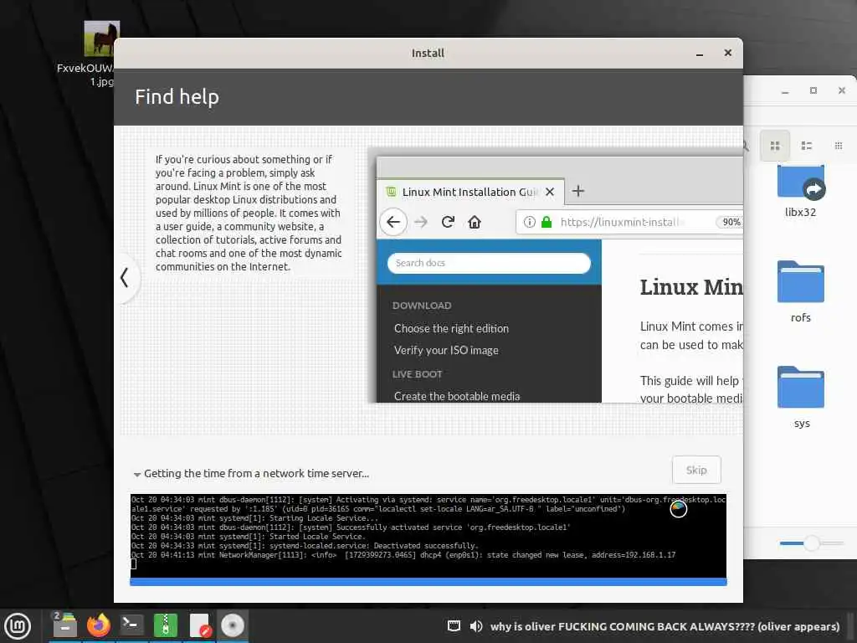Minimize the Install window
The image size is (857, 643).
click(x=700, y=54)
